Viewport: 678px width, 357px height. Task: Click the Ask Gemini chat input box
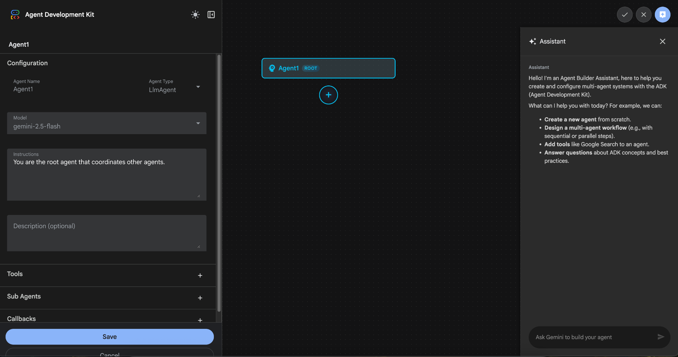593,337
